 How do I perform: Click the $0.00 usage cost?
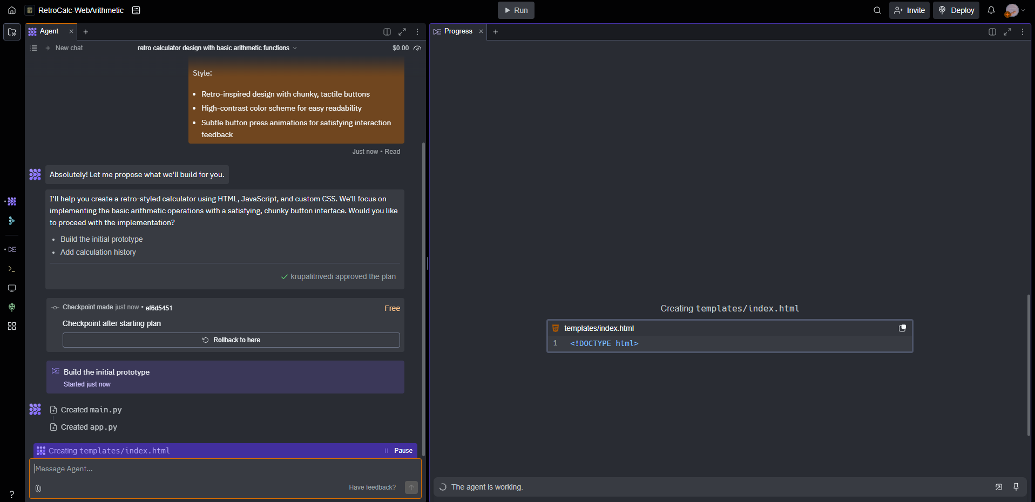coord(401,48)
